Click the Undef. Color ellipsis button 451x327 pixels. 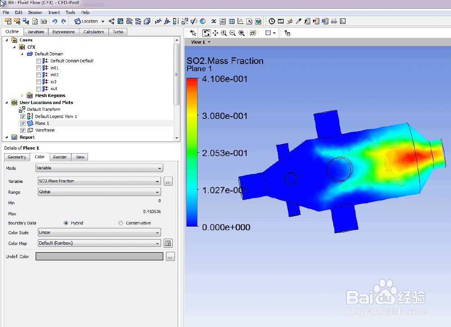point(170,256)
